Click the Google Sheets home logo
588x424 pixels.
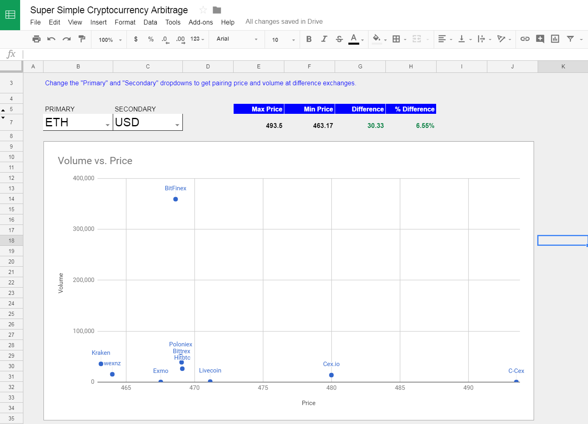[x=10, y=15]
